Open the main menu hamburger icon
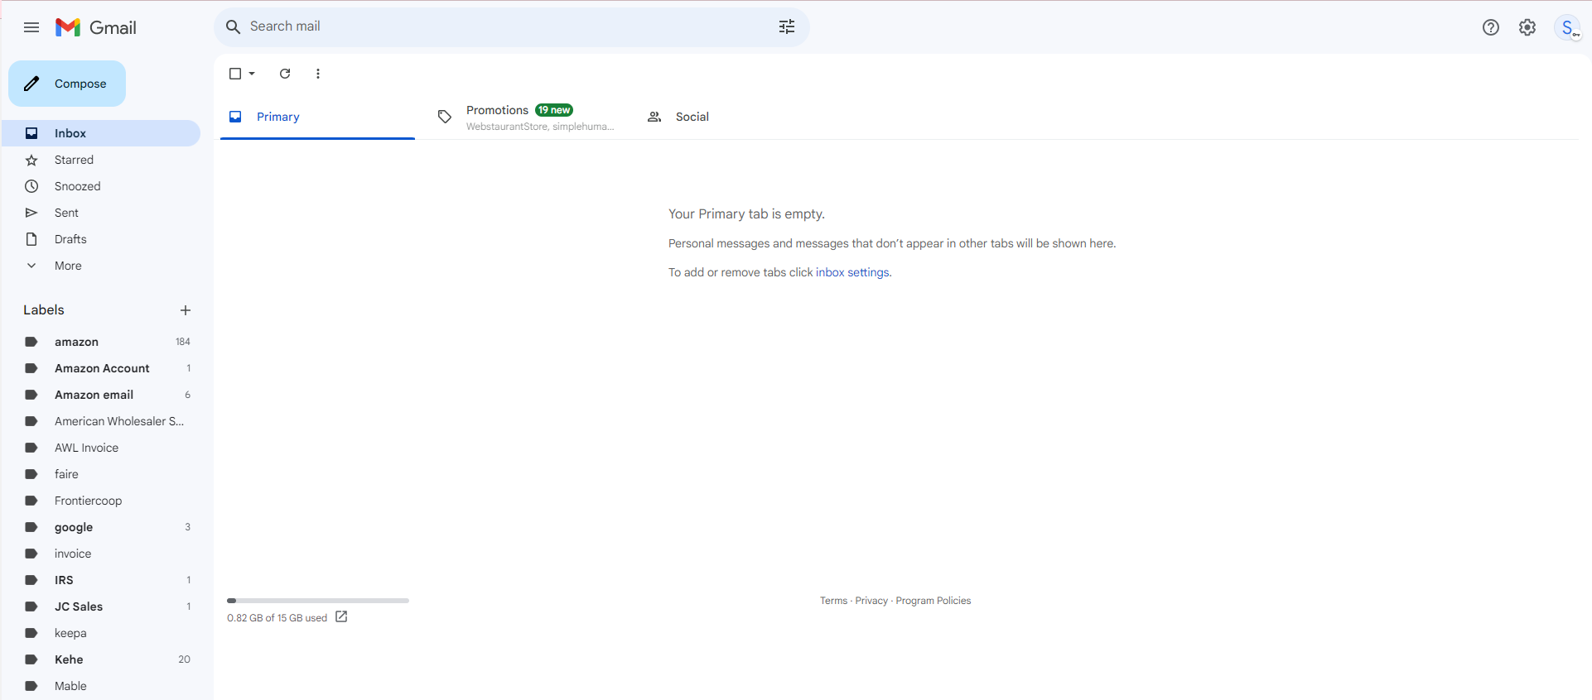 pos(31,27)
